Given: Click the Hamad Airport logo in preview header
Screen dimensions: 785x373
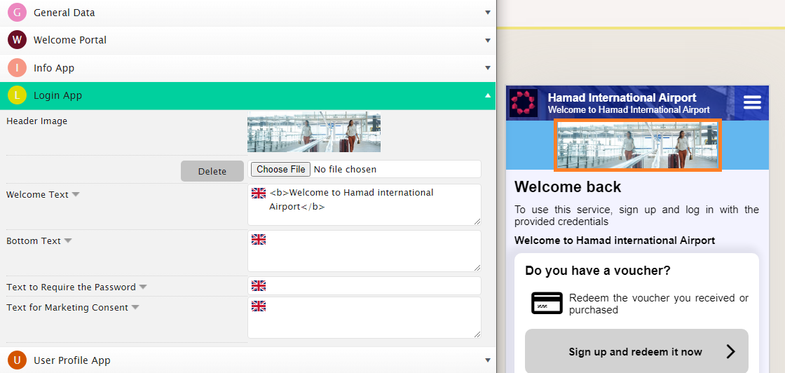Looking at the screenshot, I should click(x=523, y=103).
